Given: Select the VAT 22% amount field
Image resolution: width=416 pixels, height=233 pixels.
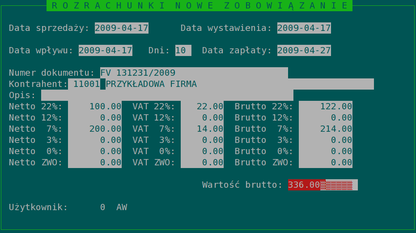Looking at the screenshot, I should coord(202,106).
